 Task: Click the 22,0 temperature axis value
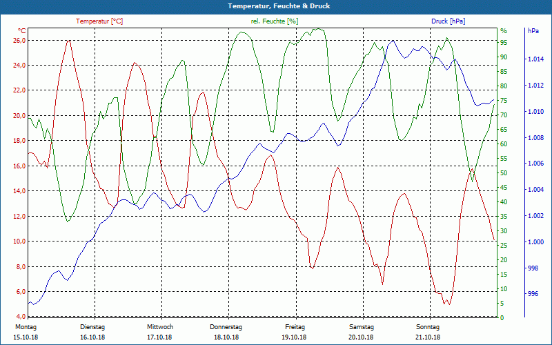(x=19, y=90)
